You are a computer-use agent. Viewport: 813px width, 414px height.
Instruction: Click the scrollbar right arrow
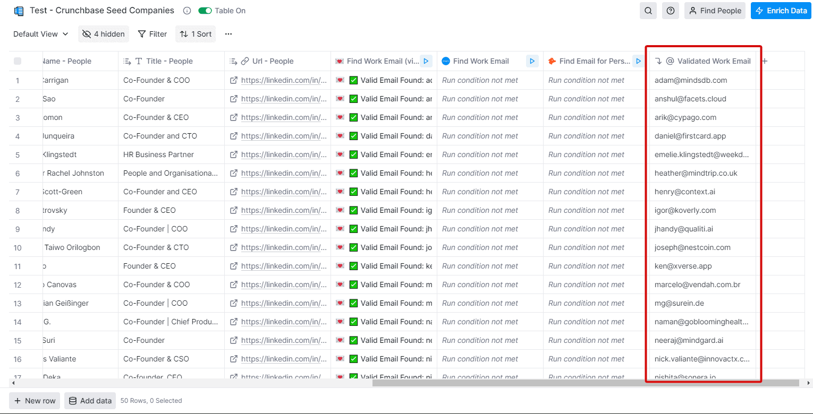tap(809, 383)
